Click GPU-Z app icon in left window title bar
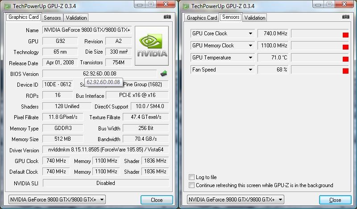The image size is (357, 209). coord(7,6)
